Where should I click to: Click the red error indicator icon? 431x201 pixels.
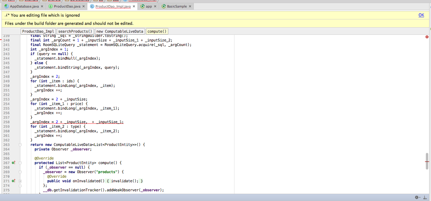click(x=427, y=37)
